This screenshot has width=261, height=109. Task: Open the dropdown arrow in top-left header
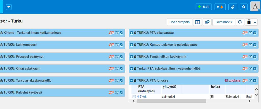click(x=9, y=7)
